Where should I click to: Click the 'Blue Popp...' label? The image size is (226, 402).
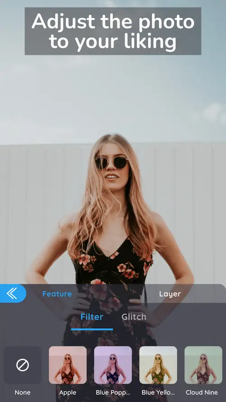point(113,393)
